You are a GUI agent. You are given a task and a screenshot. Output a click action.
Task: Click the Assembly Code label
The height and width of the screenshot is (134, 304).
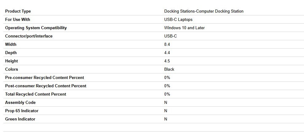pos(20,103)
